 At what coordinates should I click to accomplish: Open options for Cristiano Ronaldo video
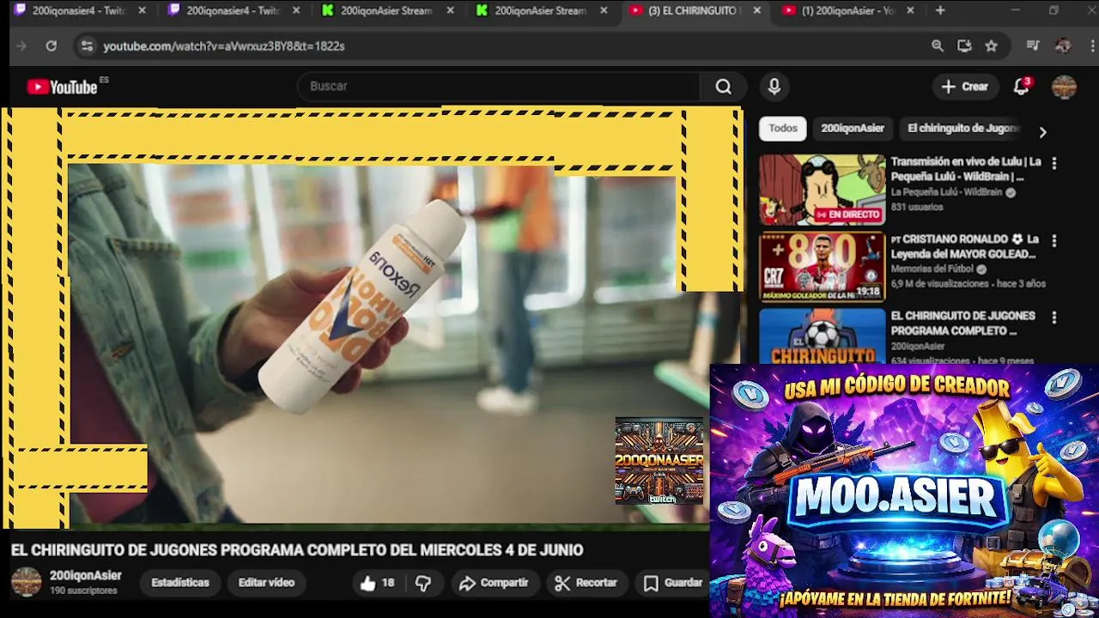[1054, 240]
